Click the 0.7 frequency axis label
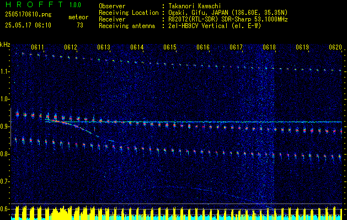The height and width of the screenshot is (220, 347). click(4, 182)
